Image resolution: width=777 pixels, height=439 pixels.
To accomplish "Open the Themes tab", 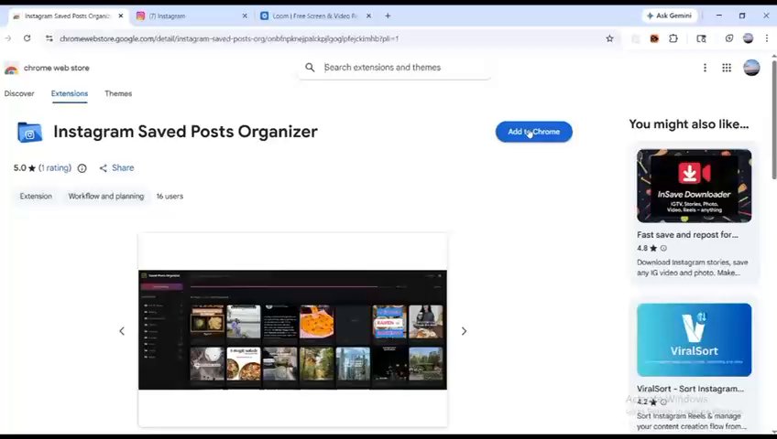I will [x=118, y=93].
